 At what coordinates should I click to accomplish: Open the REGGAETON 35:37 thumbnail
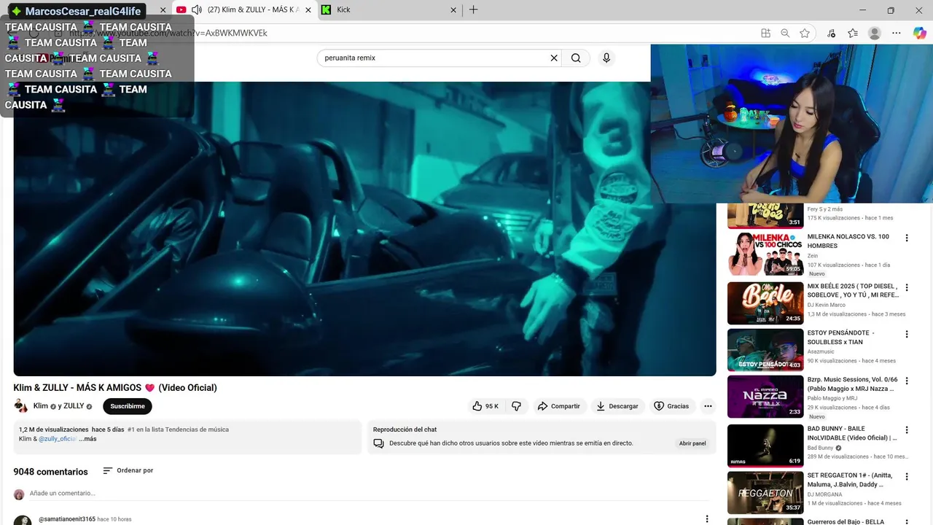765,493
